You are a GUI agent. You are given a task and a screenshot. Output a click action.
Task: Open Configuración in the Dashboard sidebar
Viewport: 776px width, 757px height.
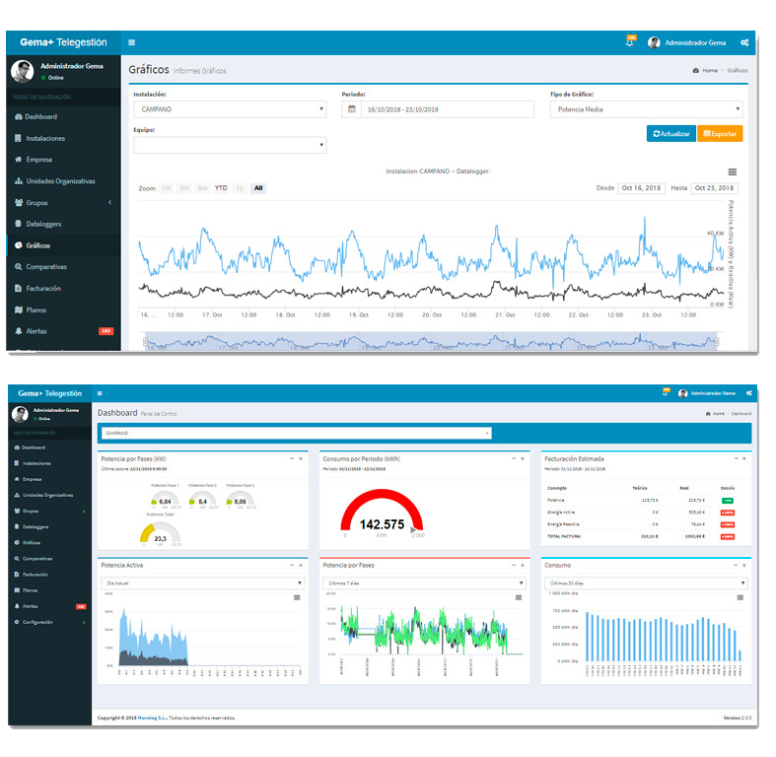point(49,622)
